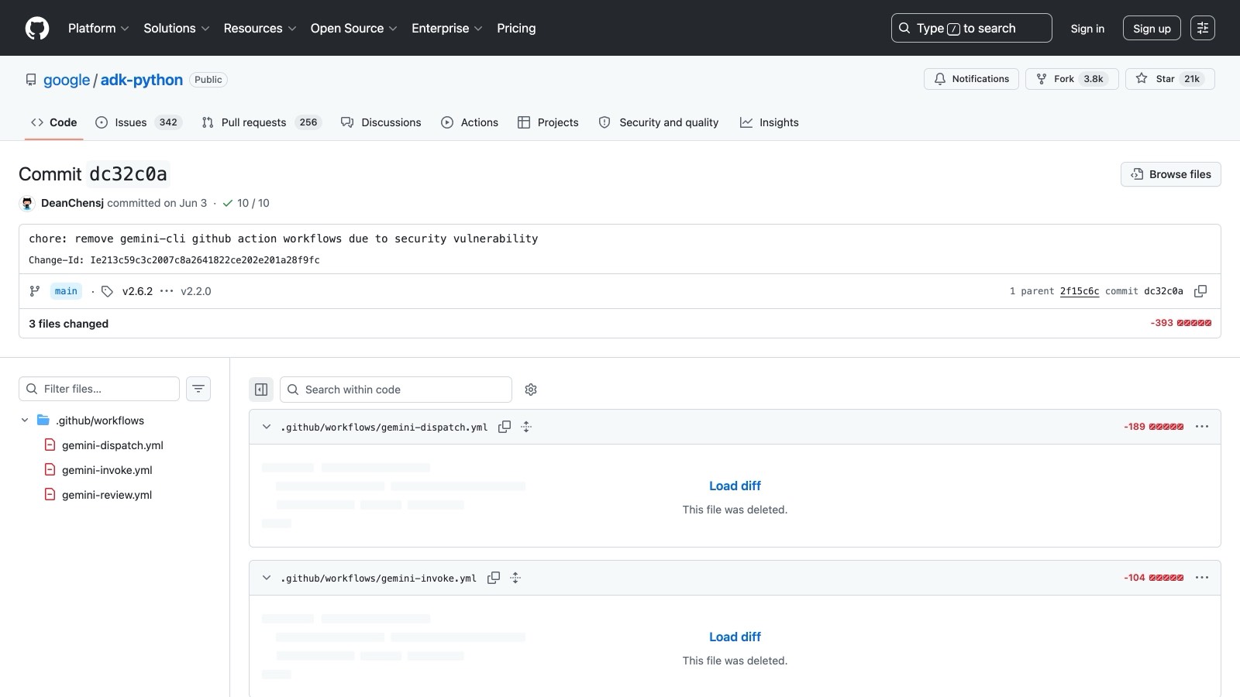The height and width of the screenshot is (697, 1240).
Task: Select the .github/workflows folder in tree
Action: [100, 421]
